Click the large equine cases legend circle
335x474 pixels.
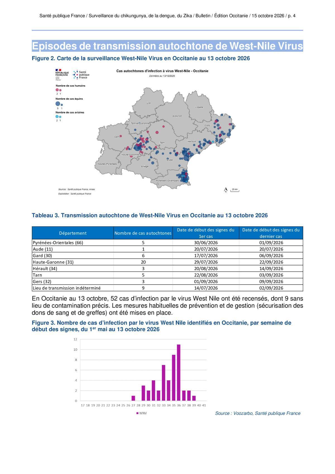(58, 104)
